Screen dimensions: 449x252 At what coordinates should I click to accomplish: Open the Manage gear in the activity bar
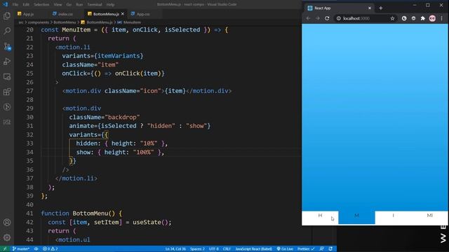(x=7, y=237)
